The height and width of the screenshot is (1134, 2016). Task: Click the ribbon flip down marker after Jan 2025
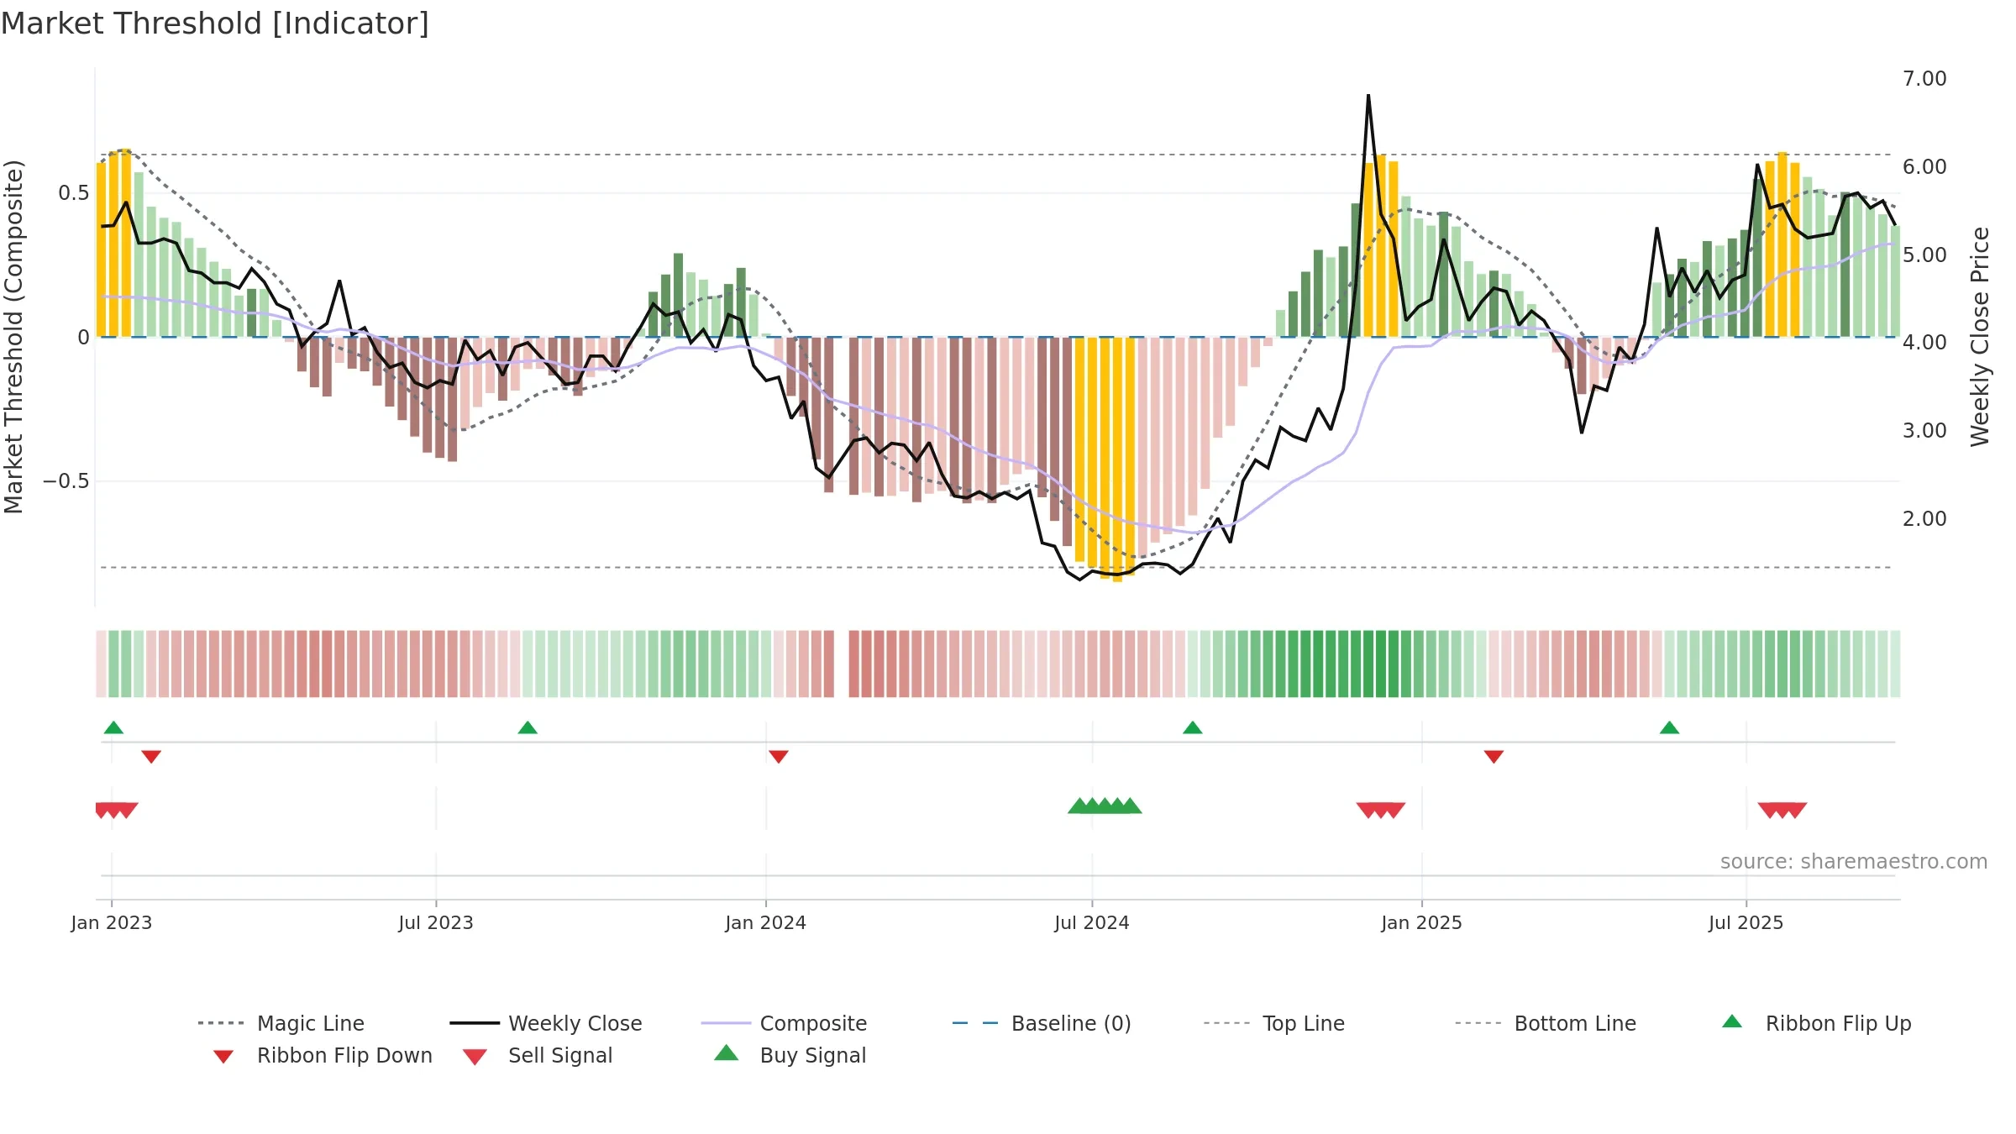[1494, 757]
